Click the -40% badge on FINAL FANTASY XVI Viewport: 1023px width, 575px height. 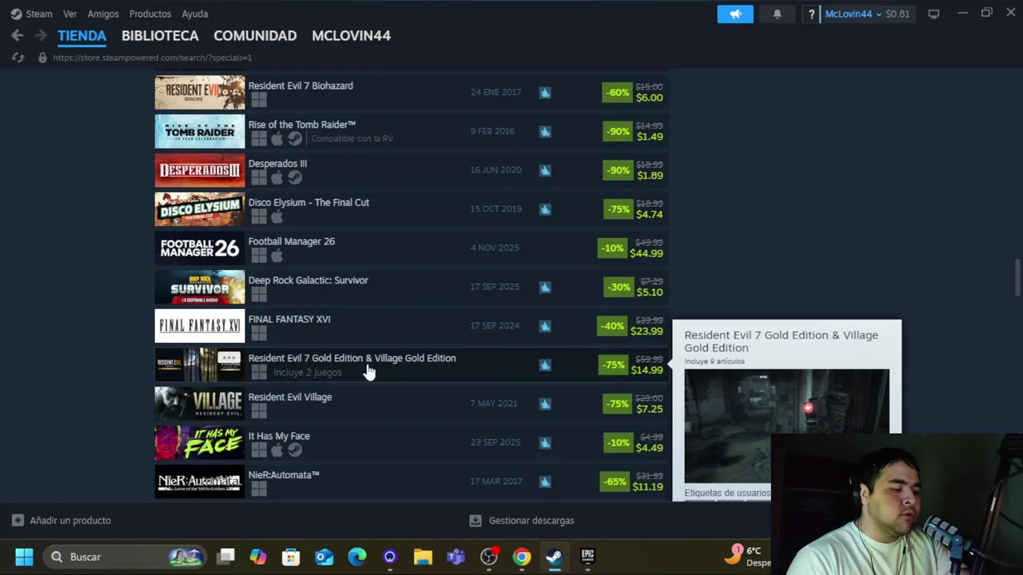tap(612, 326)
